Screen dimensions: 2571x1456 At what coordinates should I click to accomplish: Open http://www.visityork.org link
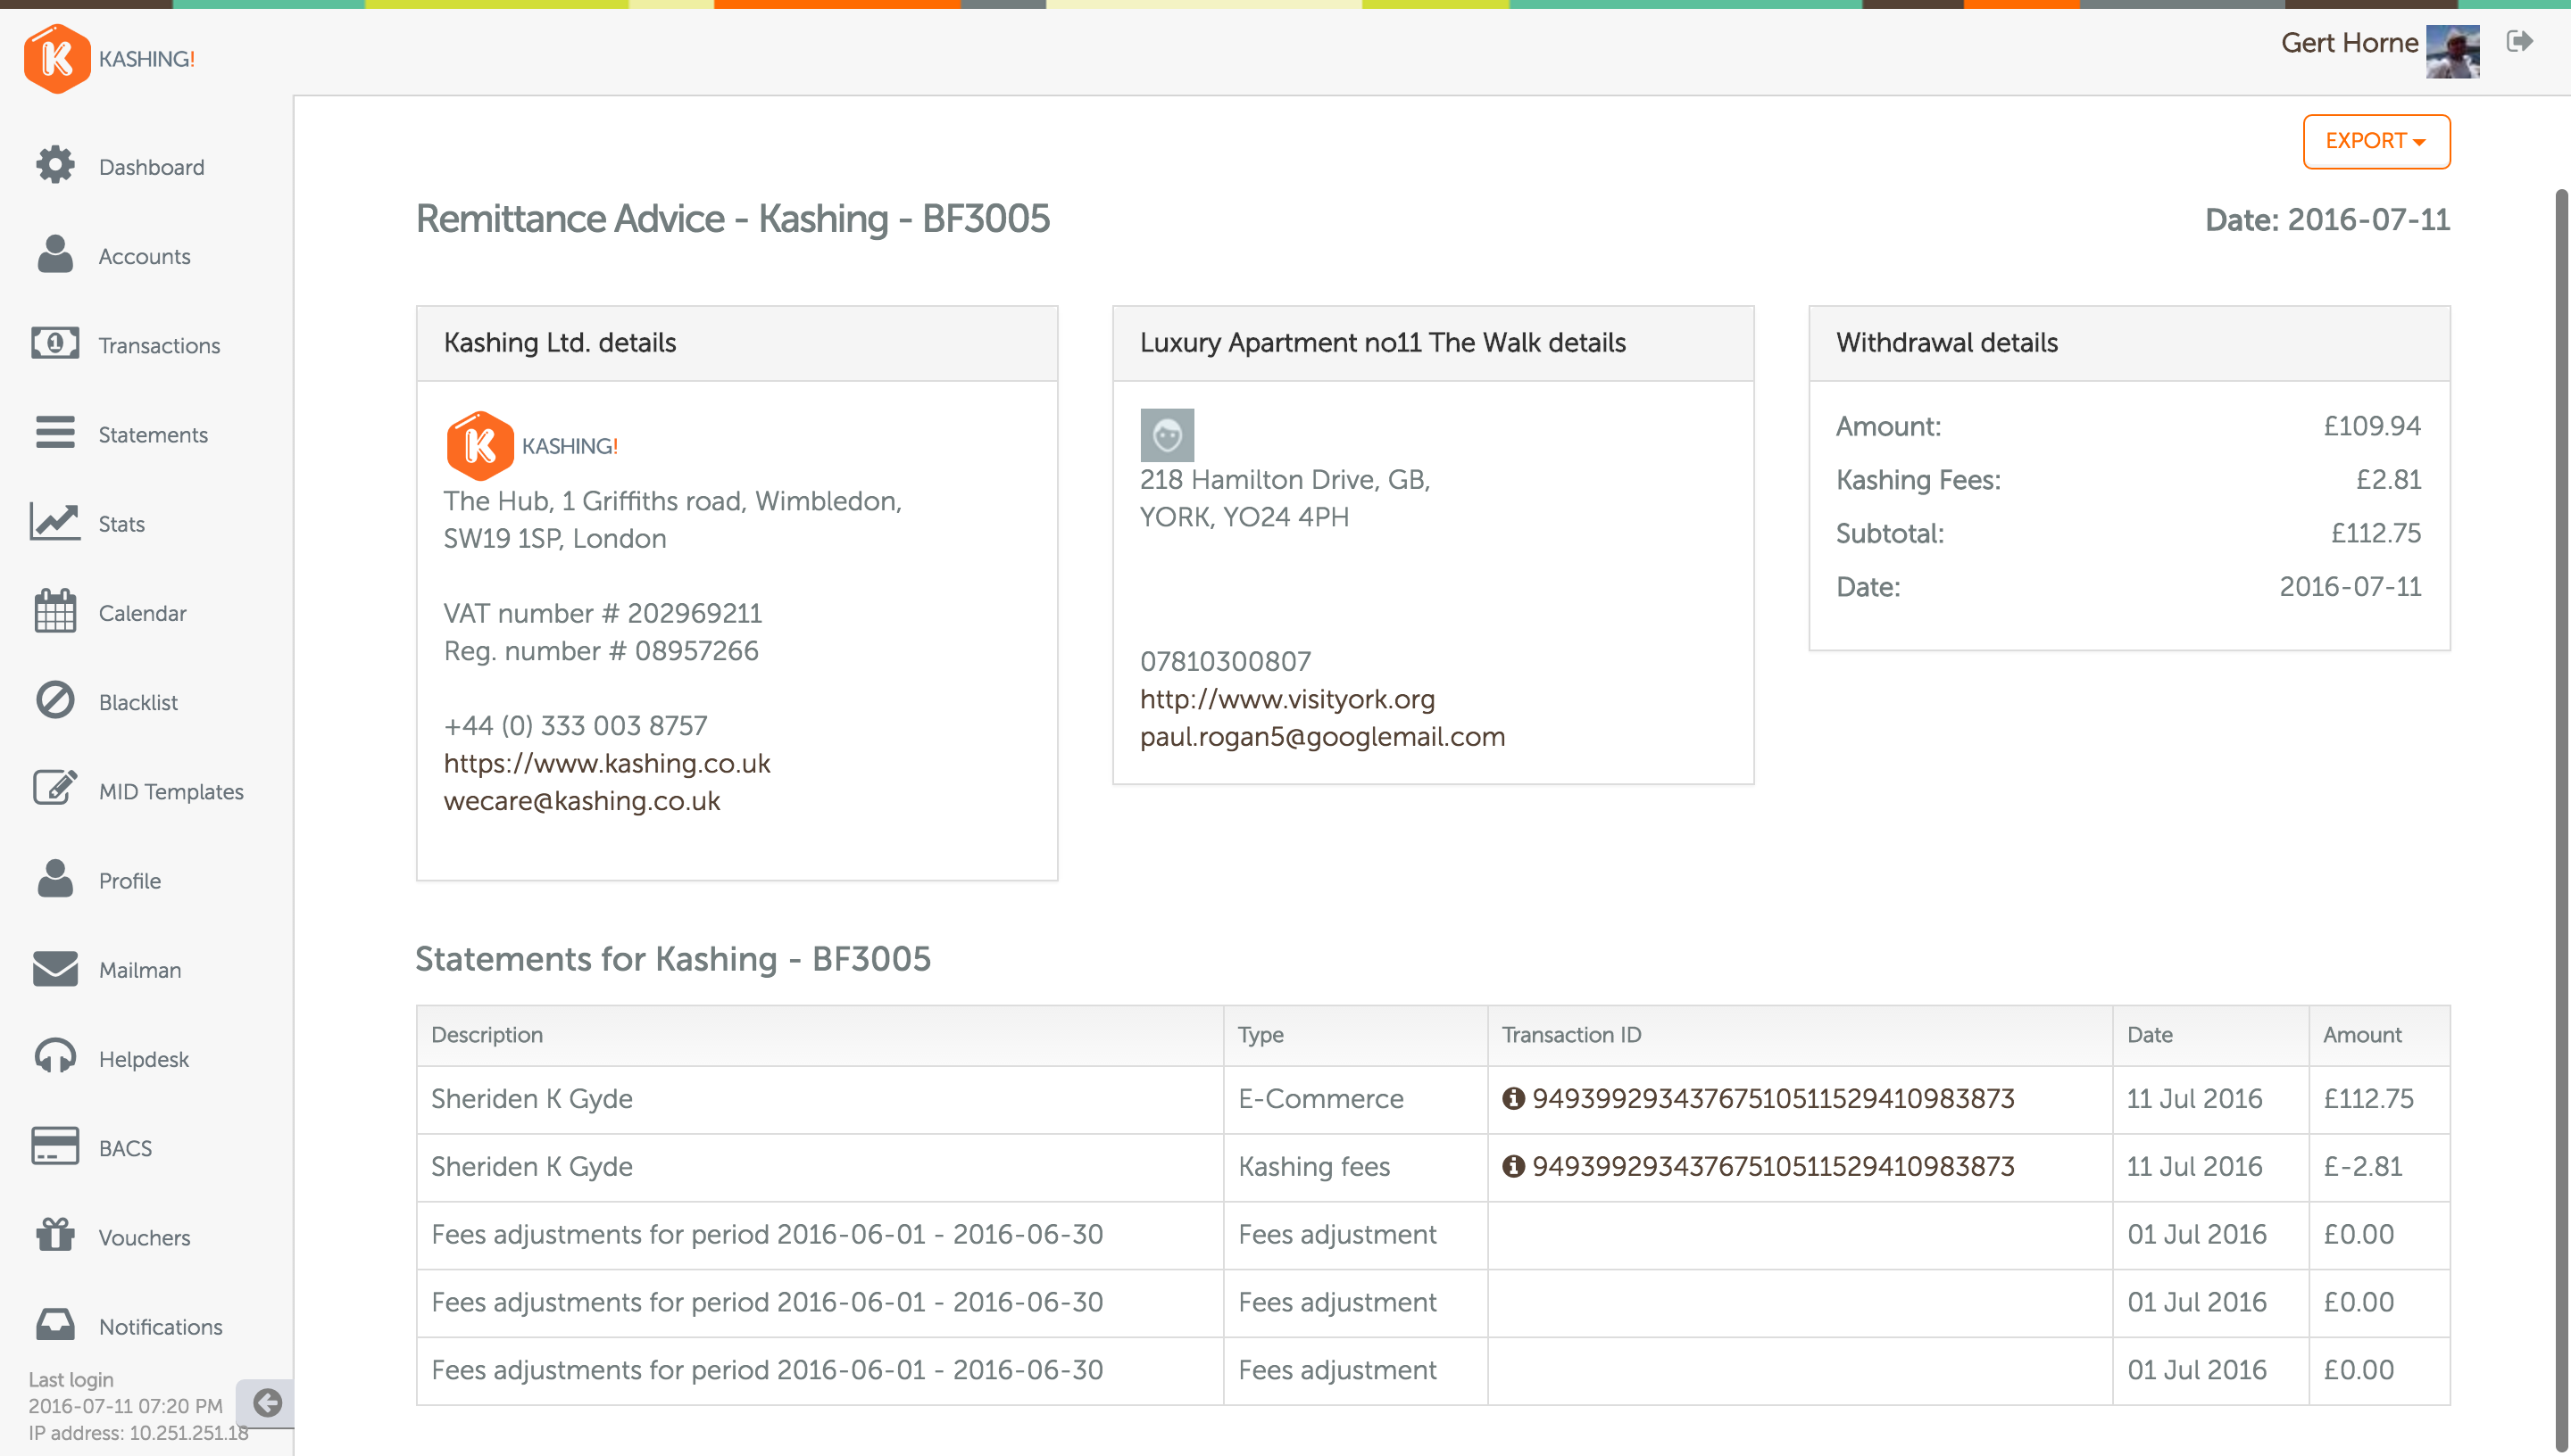(x=1286, y=699)
